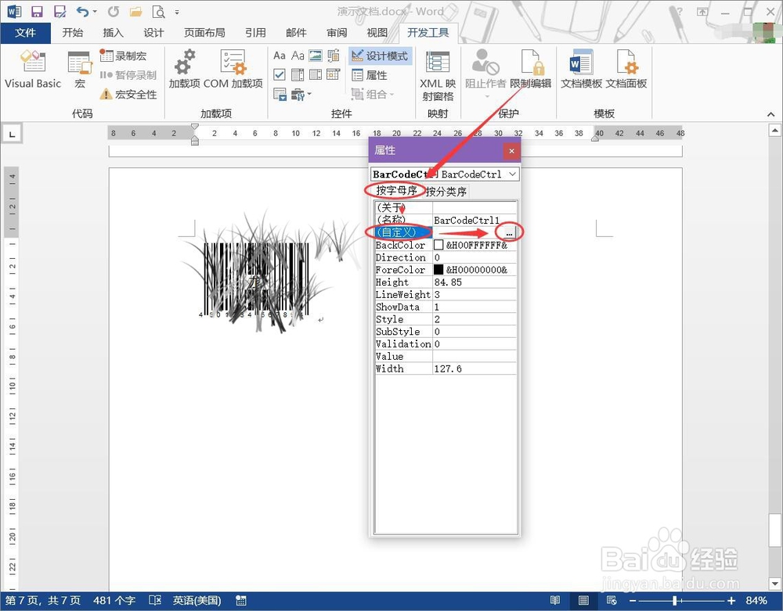Click the Height value 84.85
783x611 pixels.
(474, 282)
